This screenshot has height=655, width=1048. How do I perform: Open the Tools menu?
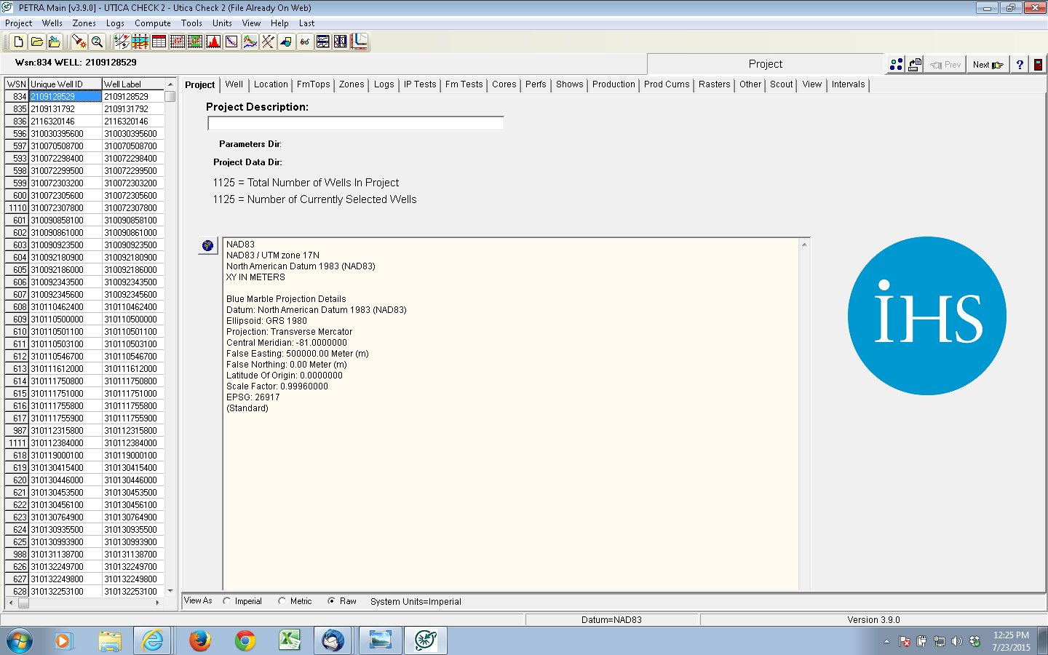pyautogui.click(x=192, y=23)
